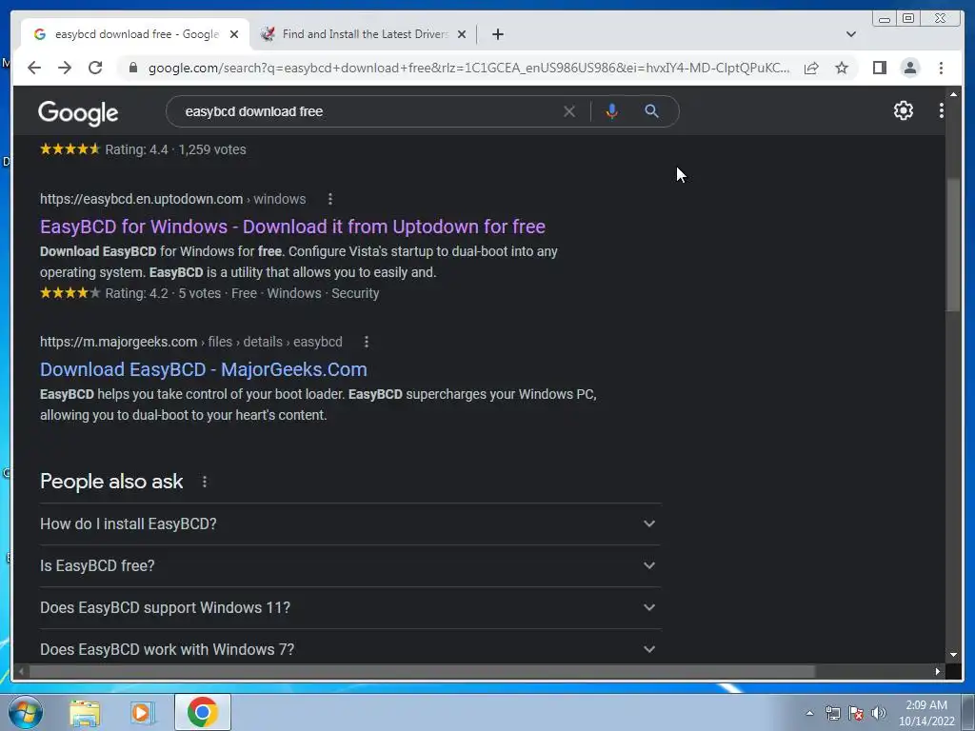975x731 pixels.
Task: Click into the Google search input field
Action: [x=367, y=111]
